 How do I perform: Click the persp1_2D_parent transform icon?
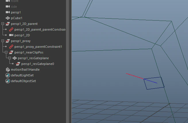8,24
